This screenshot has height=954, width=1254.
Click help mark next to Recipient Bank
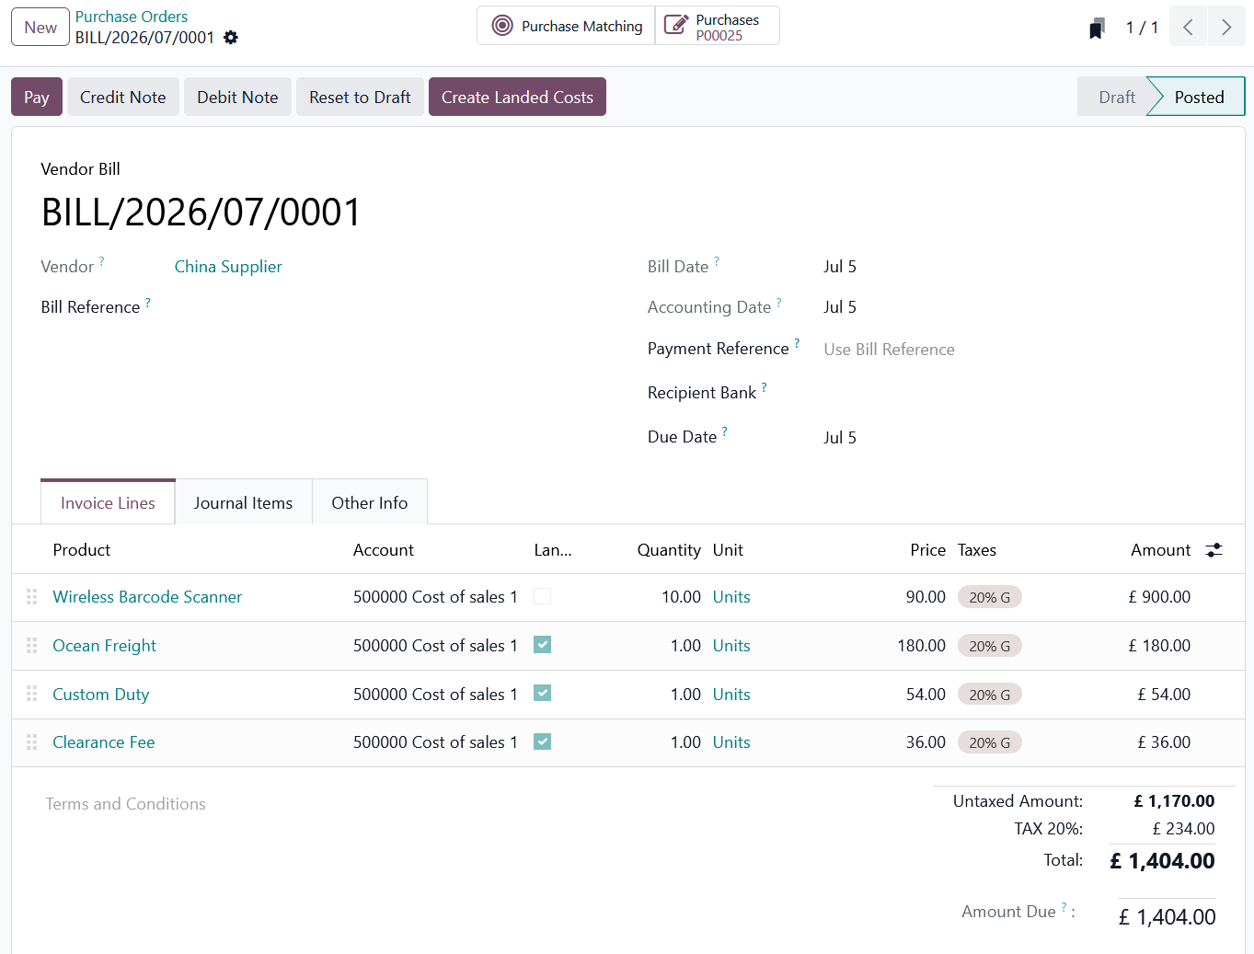pos(765,387)
